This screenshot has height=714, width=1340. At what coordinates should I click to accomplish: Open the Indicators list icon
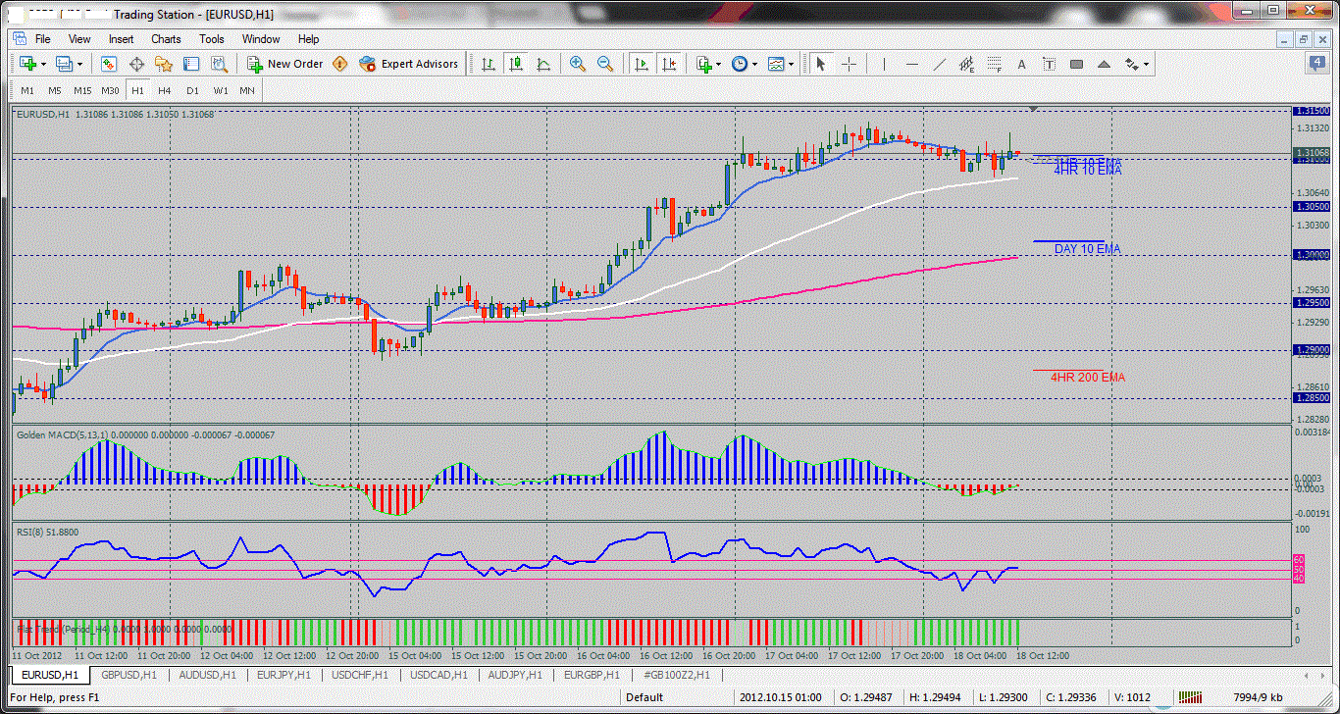(703, 64)
